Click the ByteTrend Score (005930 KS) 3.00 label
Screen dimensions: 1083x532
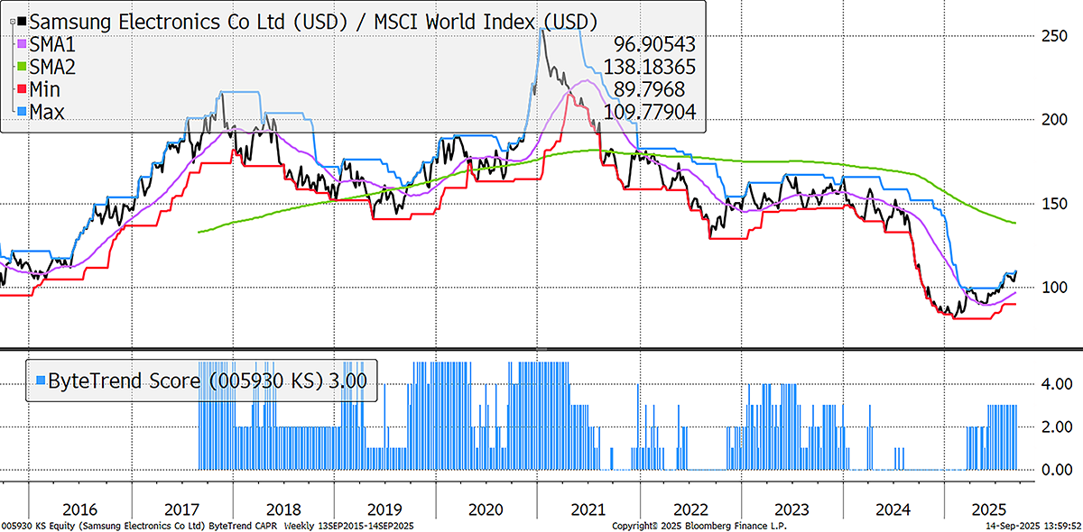[x=208, y=381]
